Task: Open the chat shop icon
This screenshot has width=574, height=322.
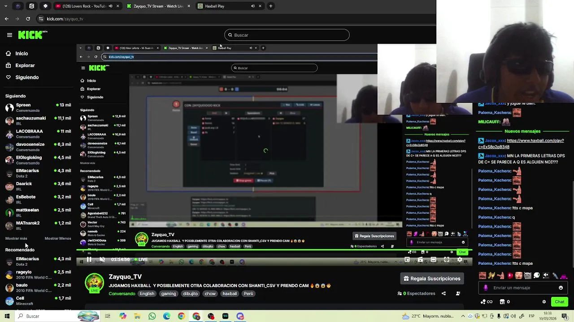Action: point(502,302)
